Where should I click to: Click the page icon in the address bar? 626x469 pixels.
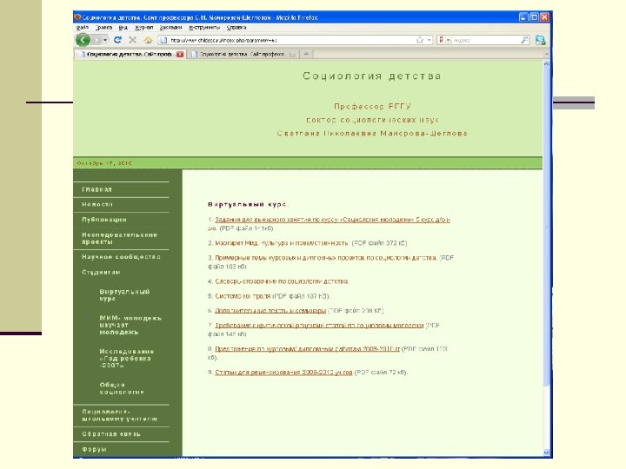[163, 40]
